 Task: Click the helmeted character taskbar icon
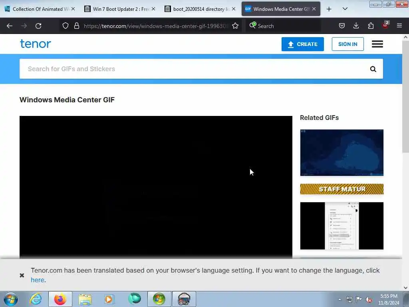tap(184, 299)
